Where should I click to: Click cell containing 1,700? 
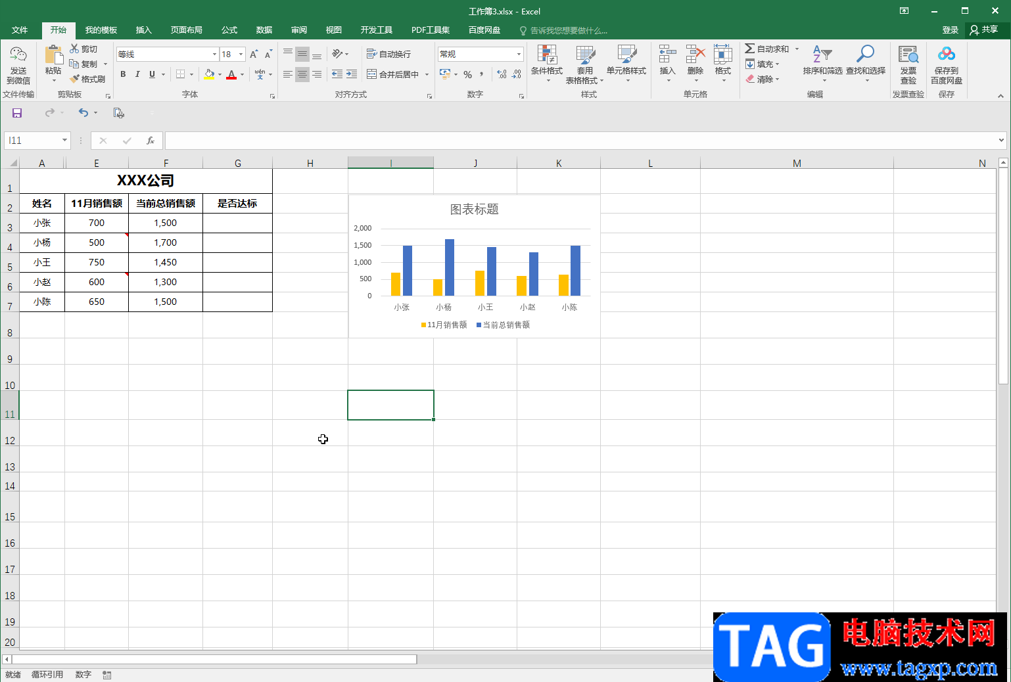pyautogui.click(x=166, y=242)
